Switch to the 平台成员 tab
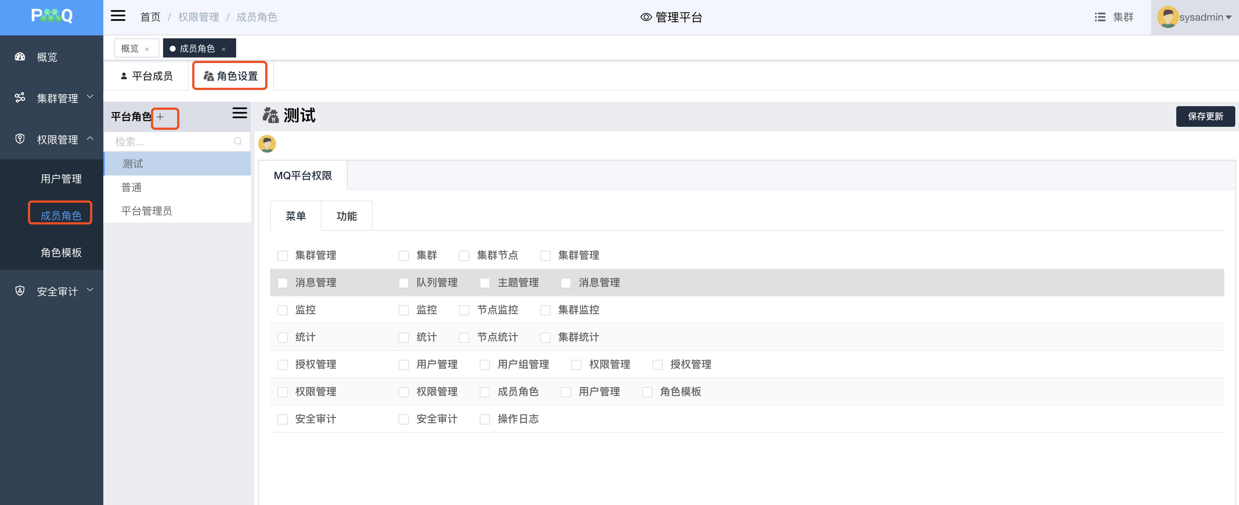Screen dimensions: 1239x505 [x=147, y=76]
